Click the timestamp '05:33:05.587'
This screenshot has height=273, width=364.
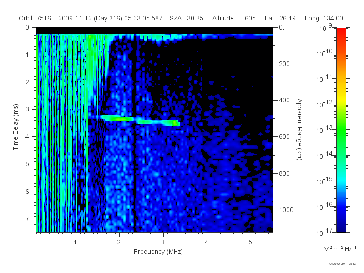pyautogui.click(x=143, y=18)
